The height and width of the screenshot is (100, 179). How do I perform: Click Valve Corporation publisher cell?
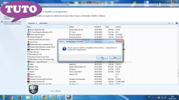[76, 72]
